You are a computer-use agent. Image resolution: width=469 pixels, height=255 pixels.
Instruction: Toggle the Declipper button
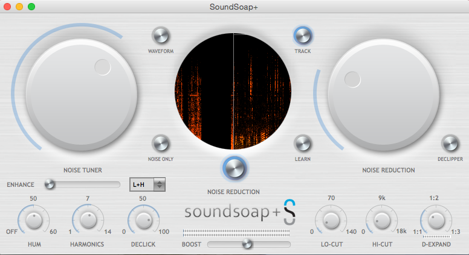point(450,143)
